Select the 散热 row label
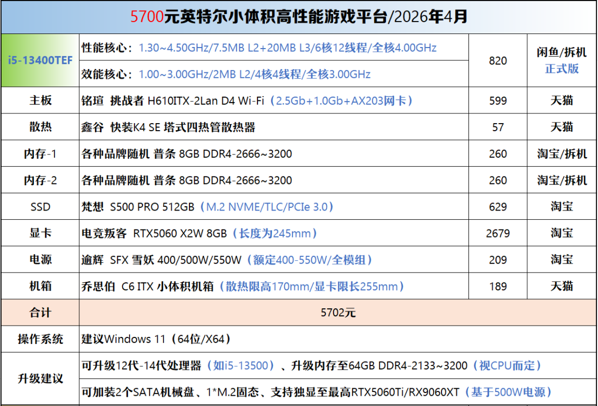The width and height of the screenshot is (598, 406). click(40, 127)
